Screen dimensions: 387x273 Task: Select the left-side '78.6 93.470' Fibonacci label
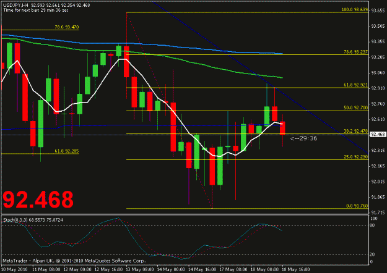point(67,27)
